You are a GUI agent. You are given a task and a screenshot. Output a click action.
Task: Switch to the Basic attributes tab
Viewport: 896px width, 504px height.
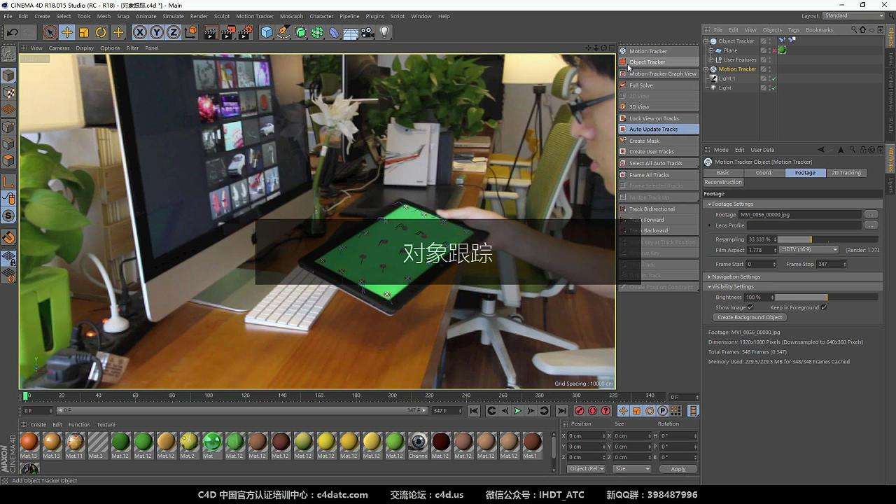[x=723, y=173]
